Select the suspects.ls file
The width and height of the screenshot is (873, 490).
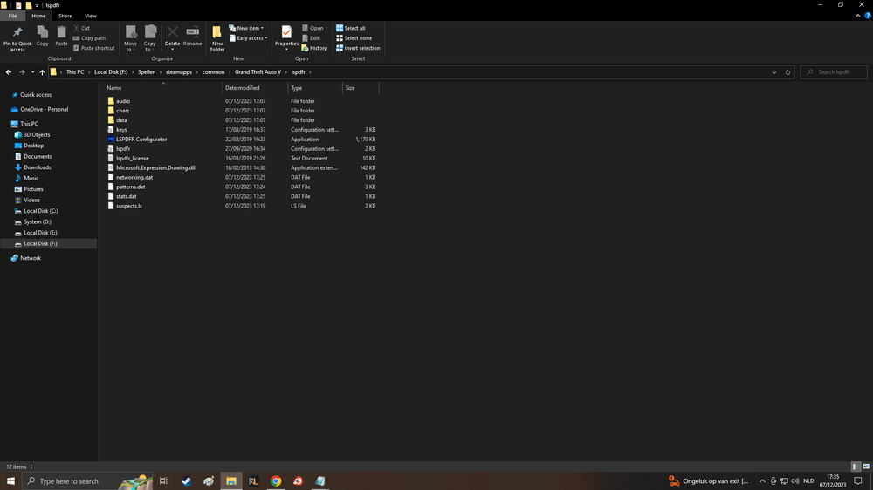click(x=128, y=206)
